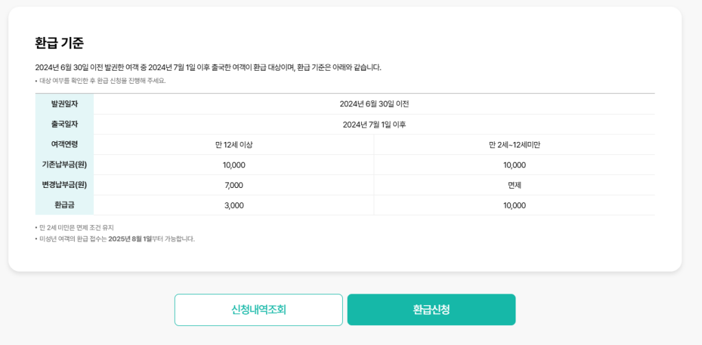
Task: Select the 환급 기준 heading
Action: 59,43
